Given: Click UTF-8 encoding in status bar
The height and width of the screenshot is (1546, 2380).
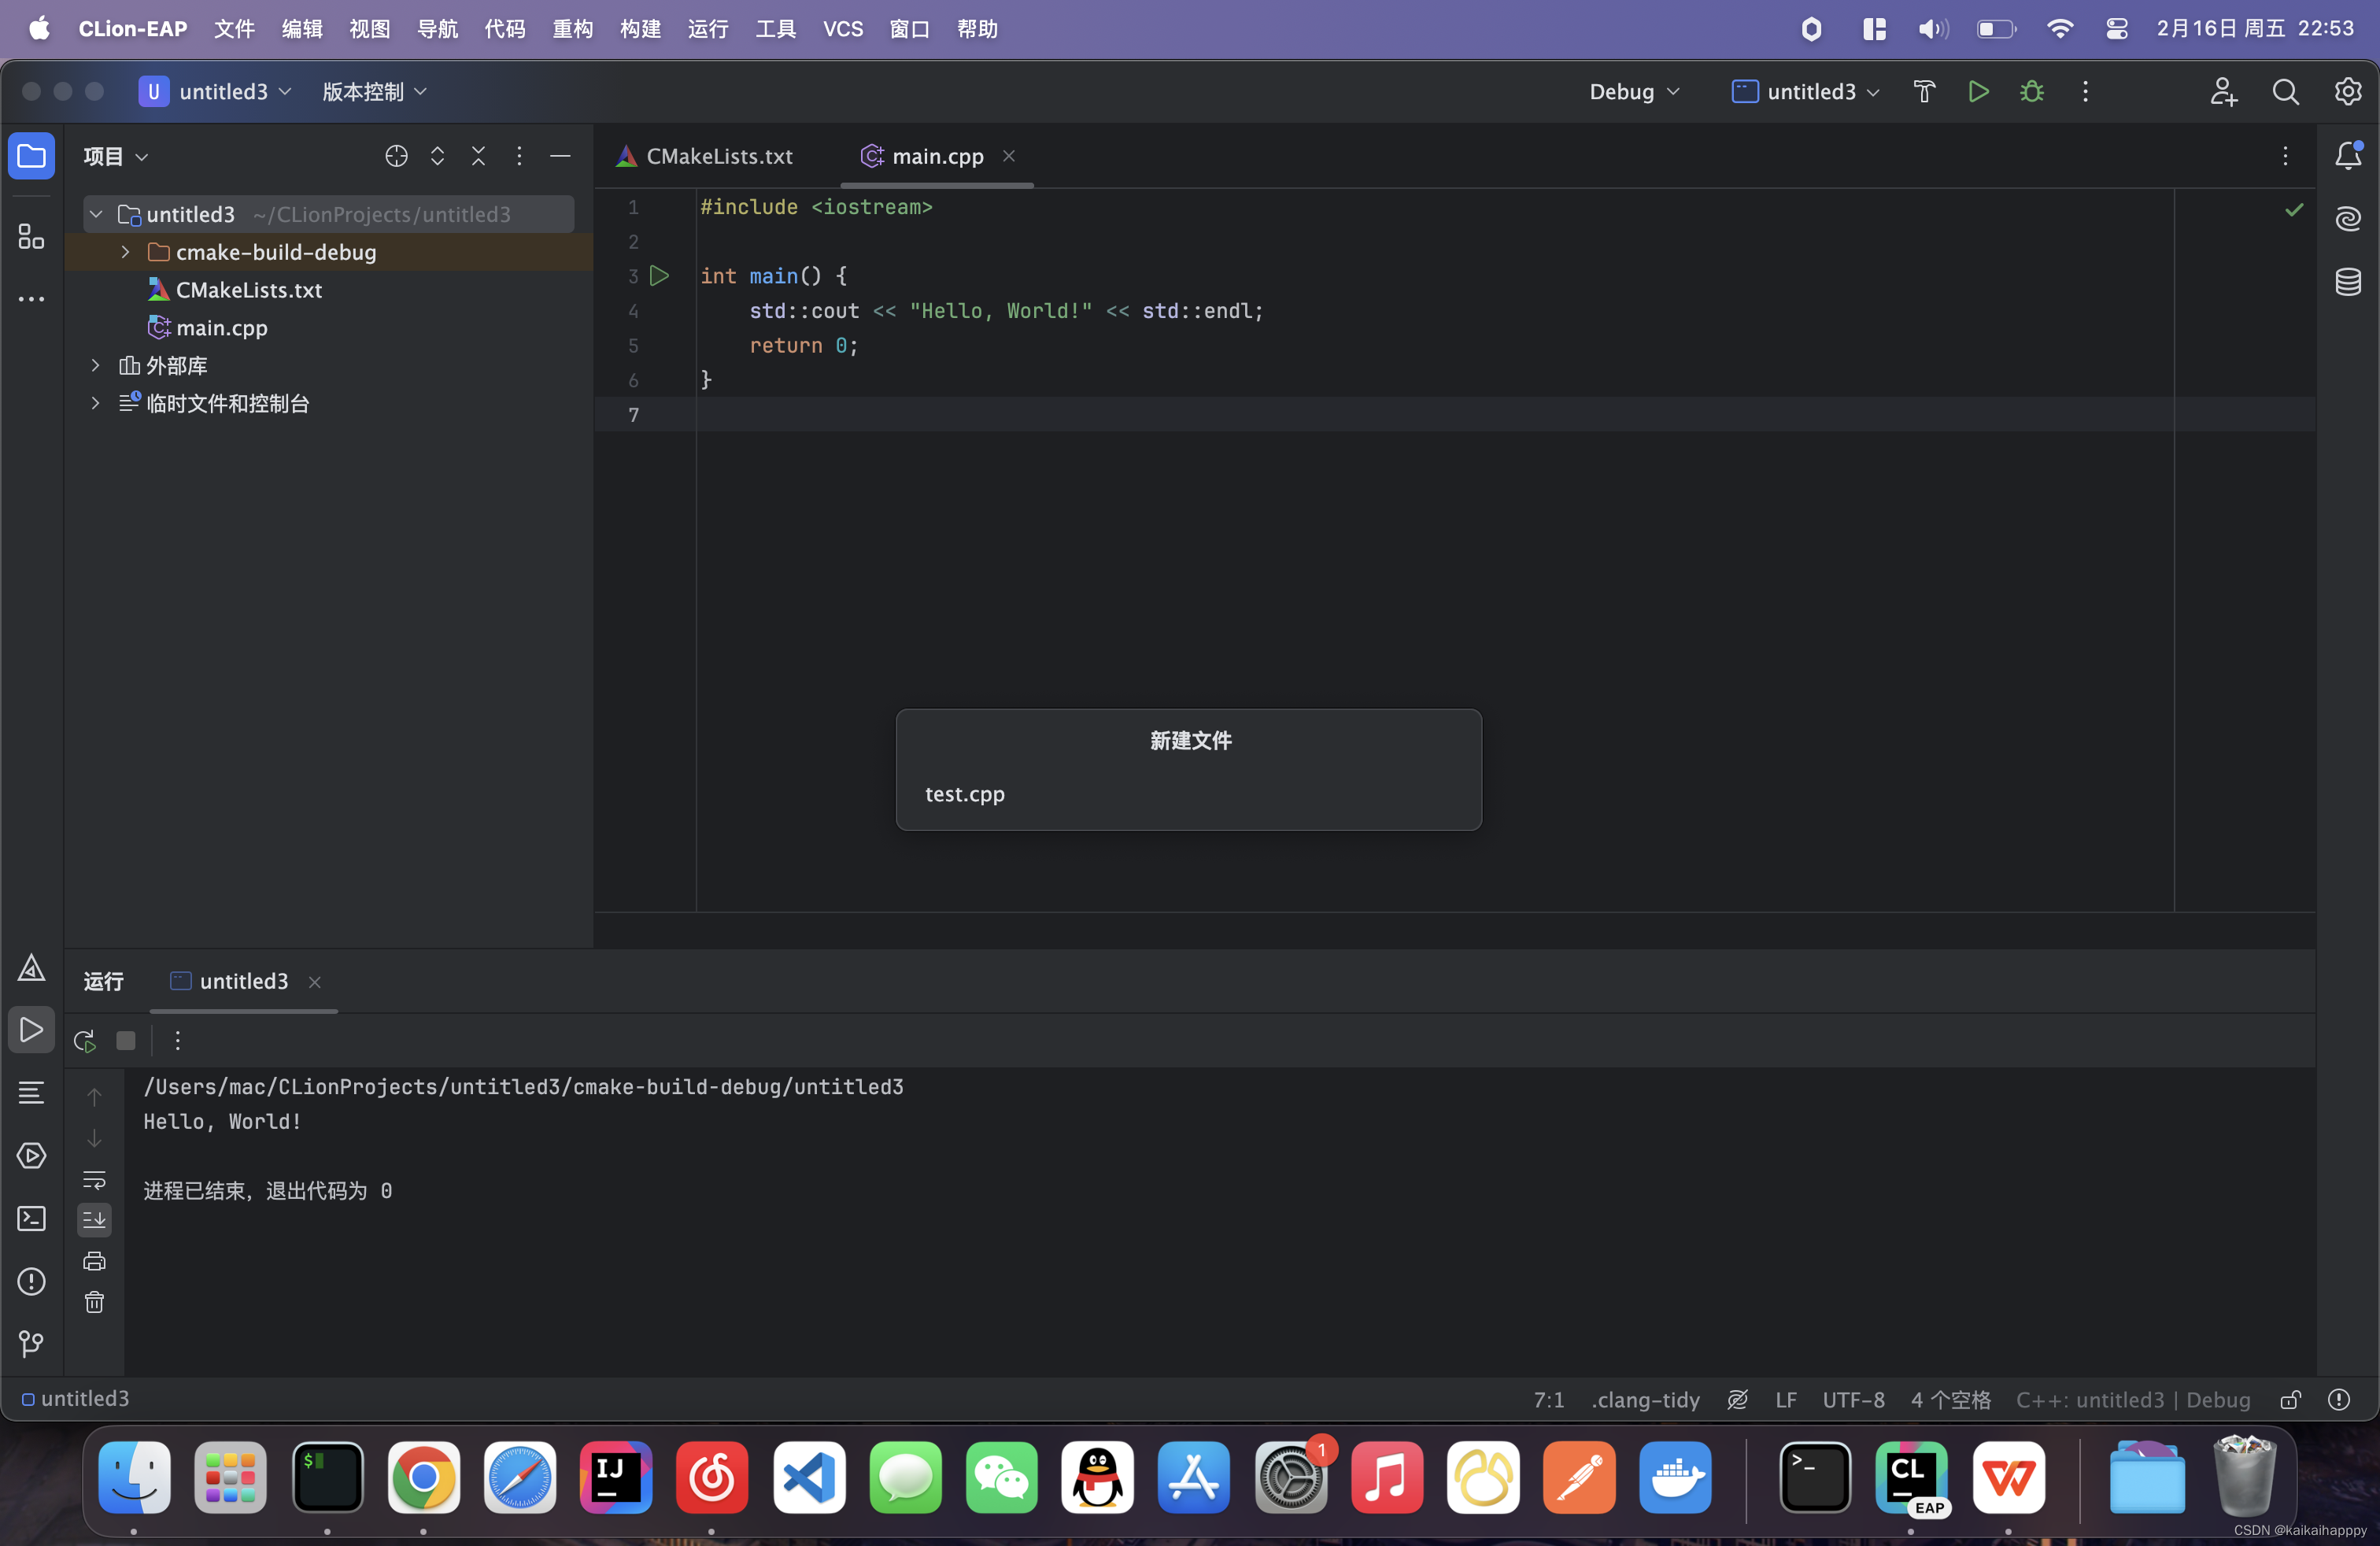Looking at the screenshot, I should tap(1853, 1399).
